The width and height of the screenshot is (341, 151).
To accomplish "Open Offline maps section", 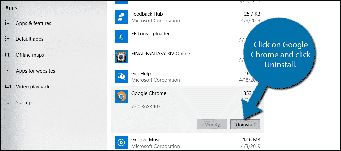I will (30, 55).
